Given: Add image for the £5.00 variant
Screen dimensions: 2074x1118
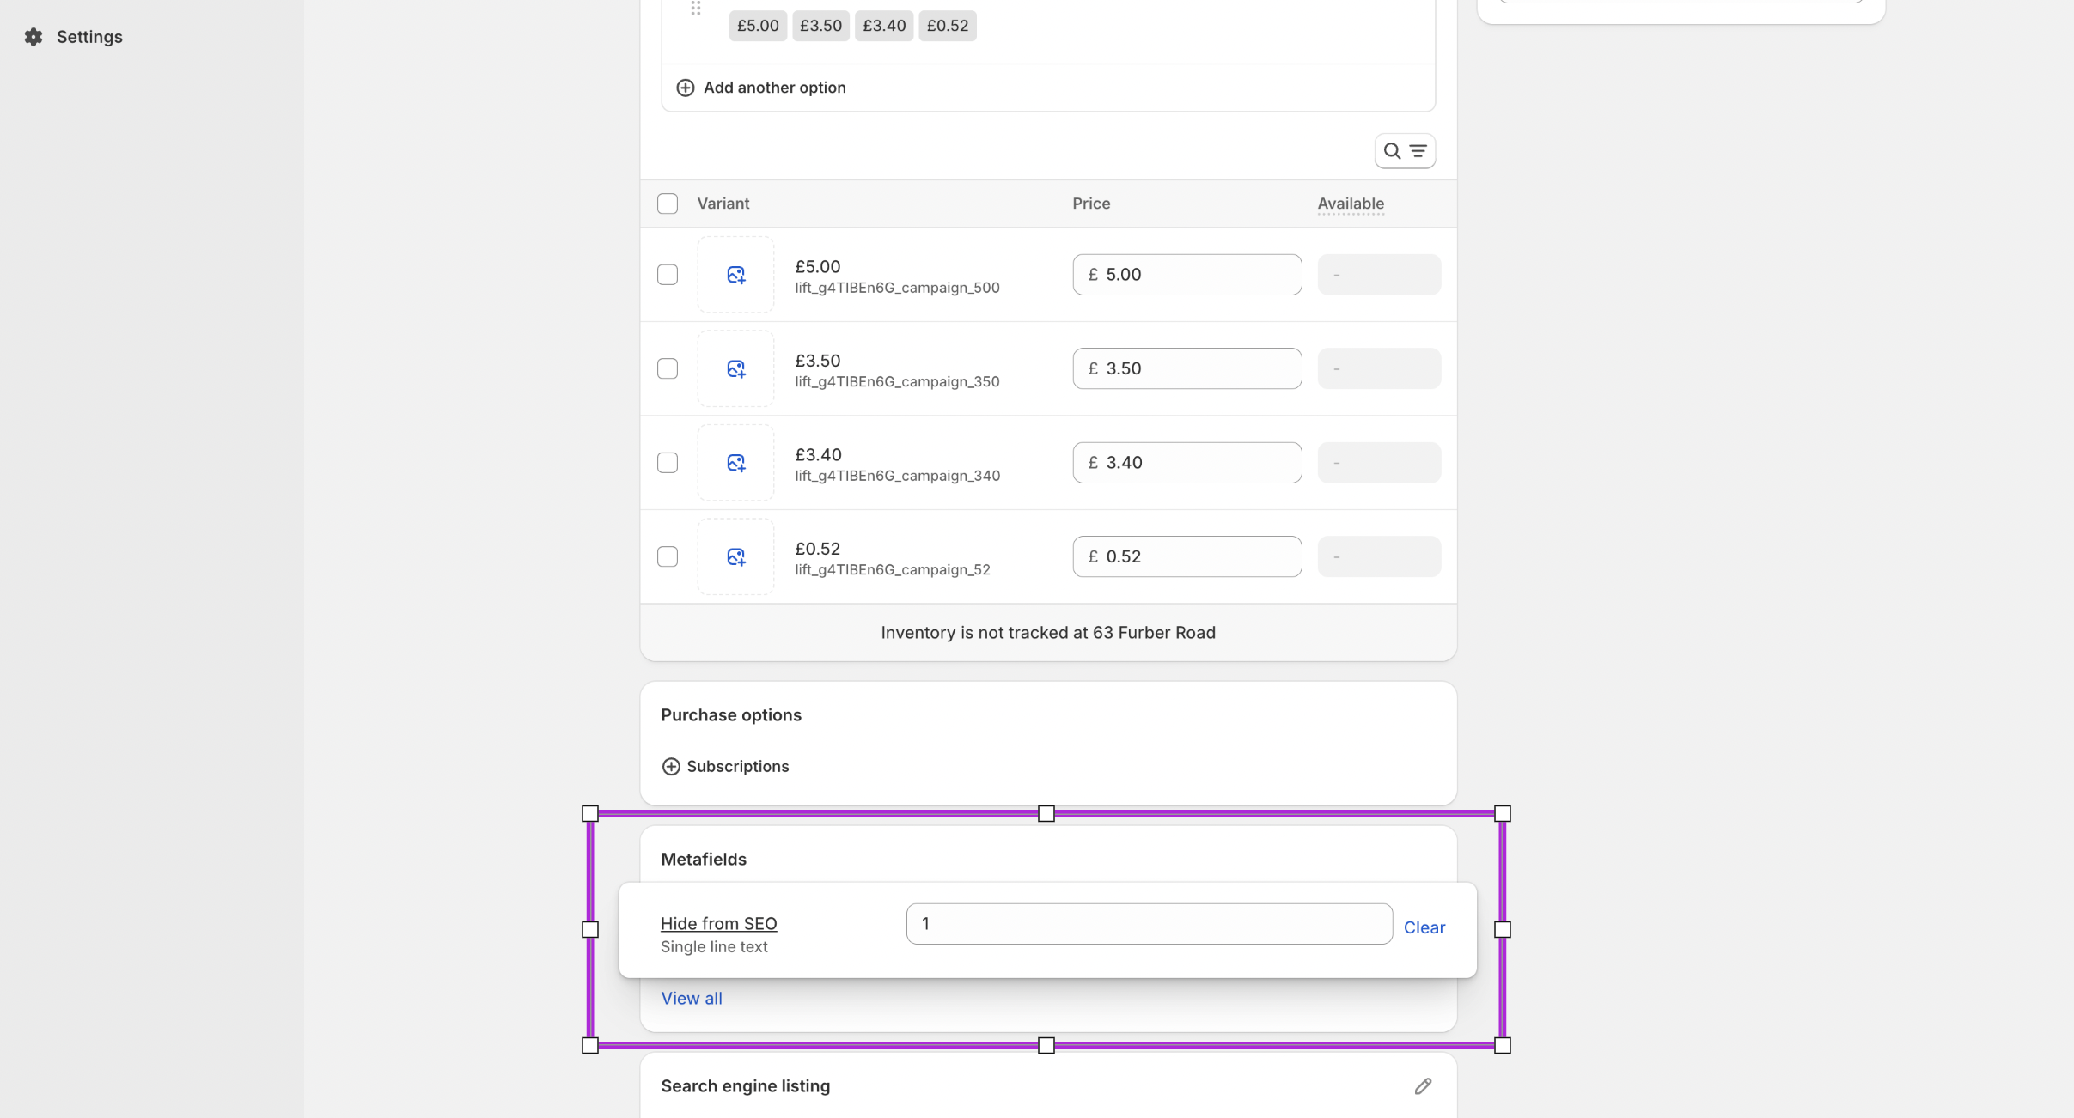Looking at the screenshot, I should click(735, 275).
